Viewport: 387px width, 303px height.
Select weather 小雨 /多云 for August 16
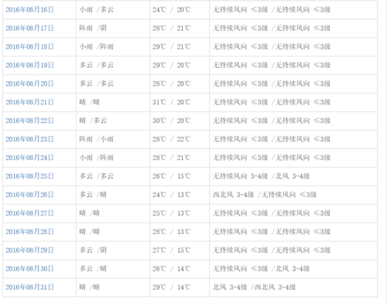[x=97, y=10]
